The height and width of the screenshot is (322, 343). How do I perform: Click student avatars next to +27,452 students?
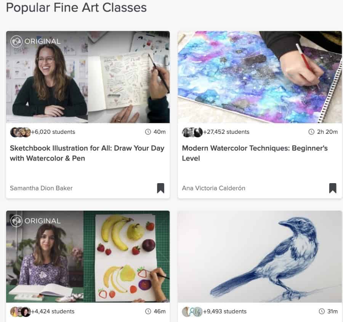click(192, 132)
